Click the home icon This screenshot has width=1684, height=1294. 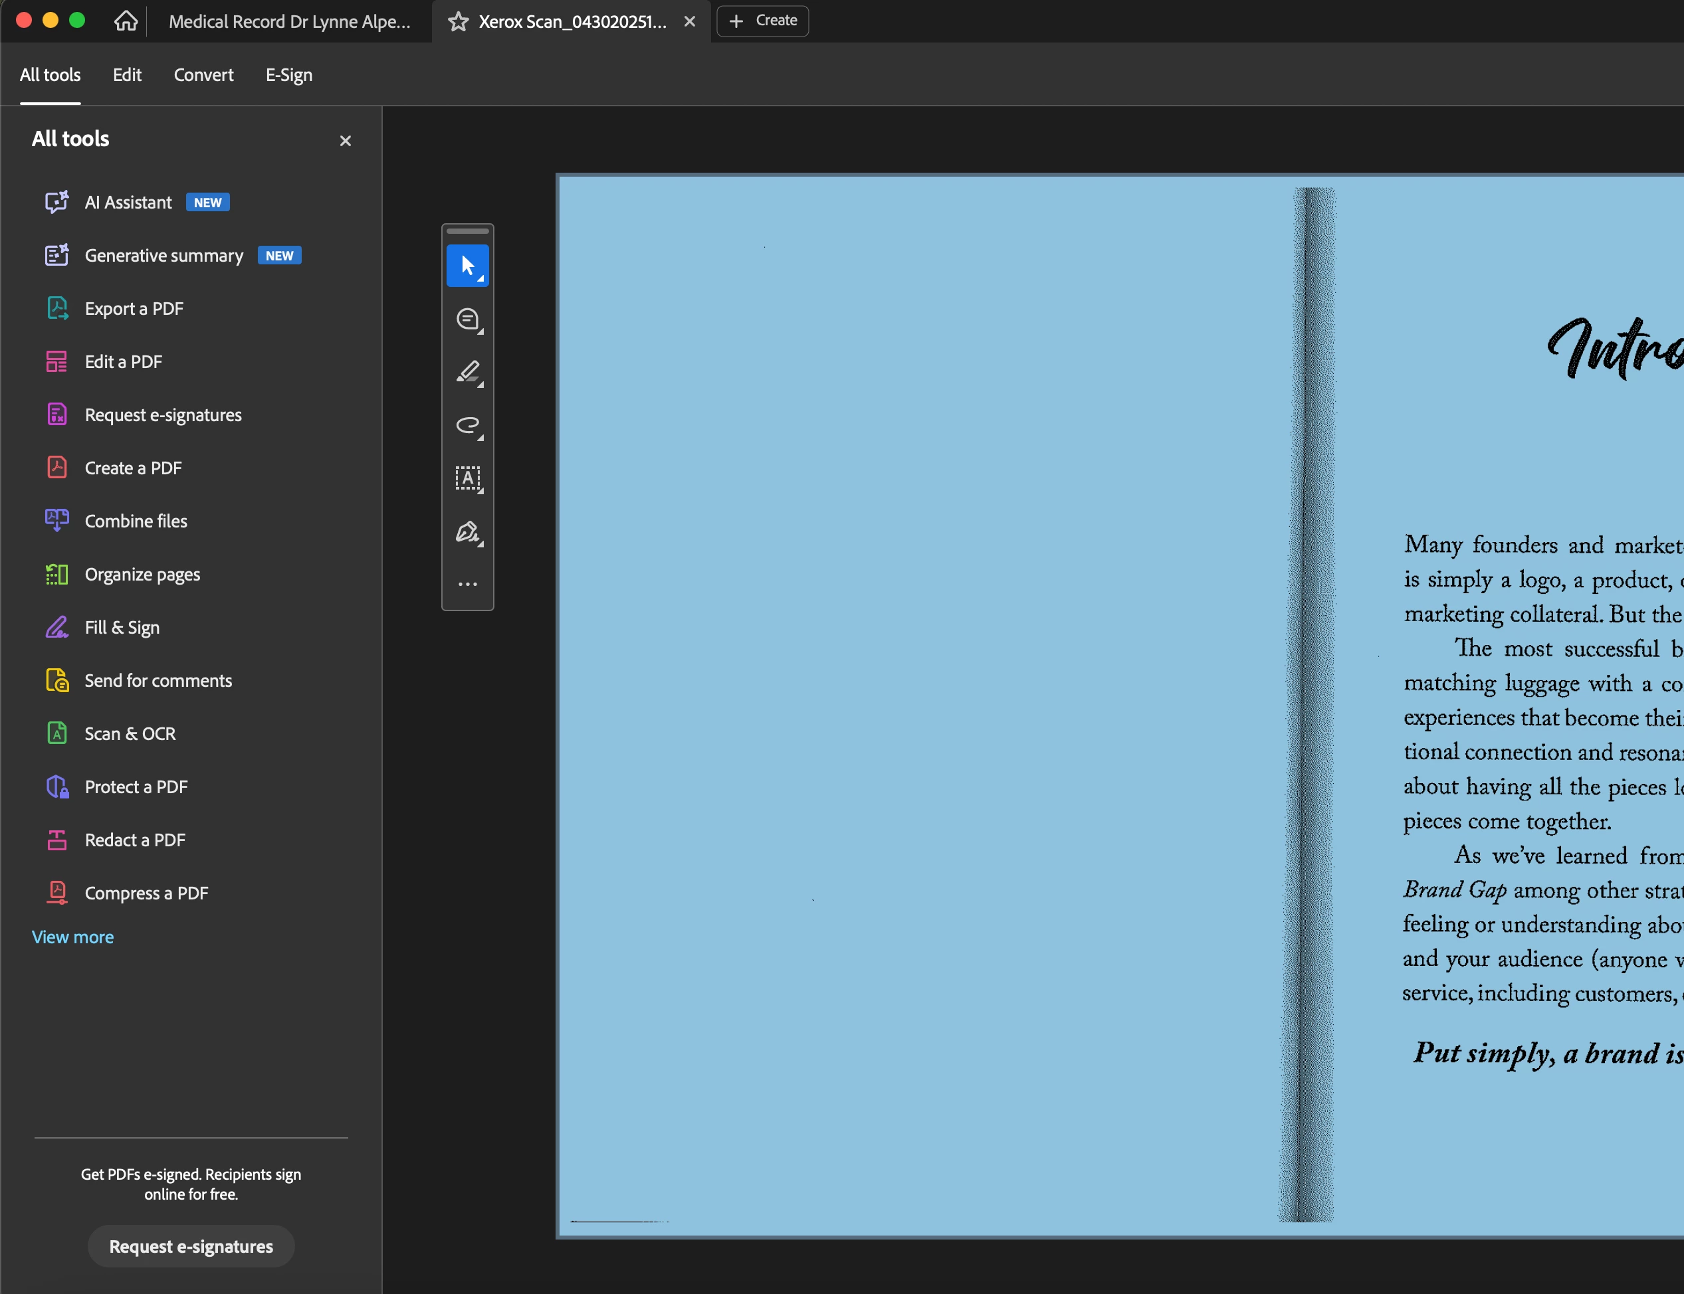126,21
